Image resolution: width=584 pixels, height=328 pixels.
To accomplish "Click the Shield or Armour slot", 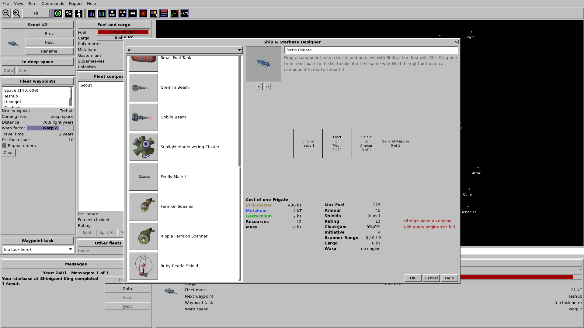I will tap(366, 143).
